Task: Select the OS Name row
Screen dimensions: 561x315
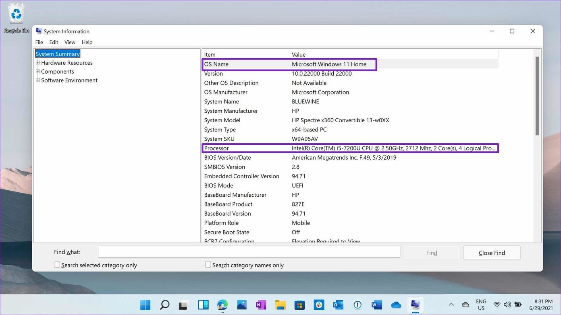Action: [x=350, y=64]
